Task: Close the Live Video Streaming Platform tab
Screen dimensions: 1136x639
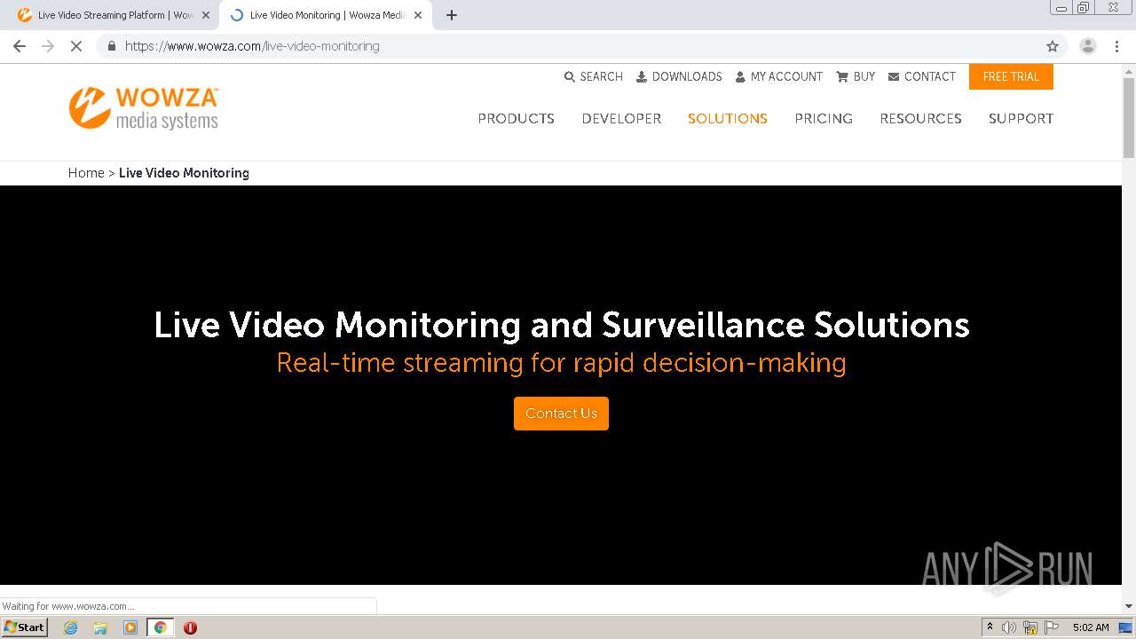Action: click(x=206, y=15)
